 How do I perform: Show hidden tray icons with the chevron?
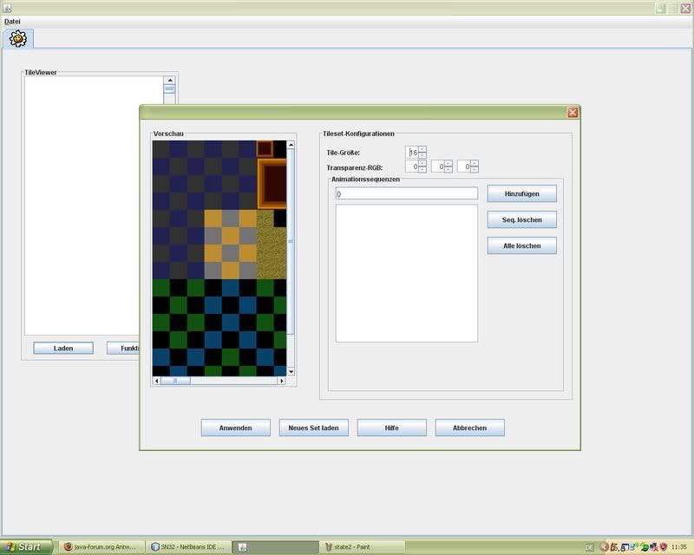pos(604,547)
